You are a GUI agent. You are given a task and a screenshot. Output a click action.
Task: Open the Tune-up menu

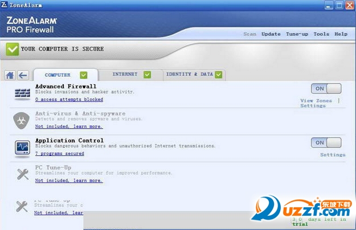(297, 34)
